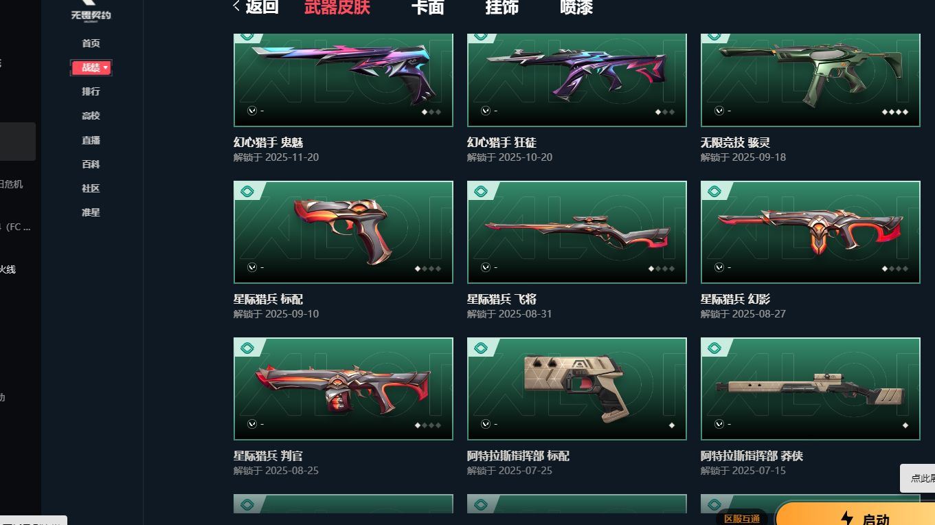Go to 首页 in sidebar menu
This screenshot has height=525, width=935.
pyautogui.click(x=91, y=43)
